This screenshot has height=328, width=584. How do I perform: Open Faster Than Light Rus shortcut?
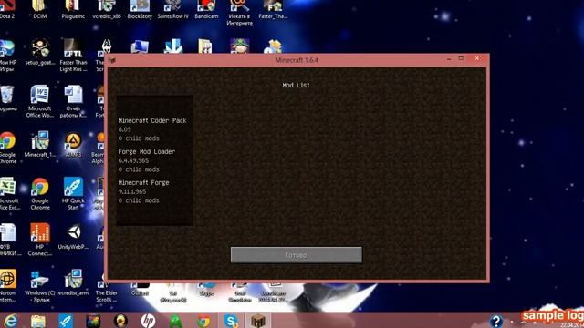click(73, 56)
